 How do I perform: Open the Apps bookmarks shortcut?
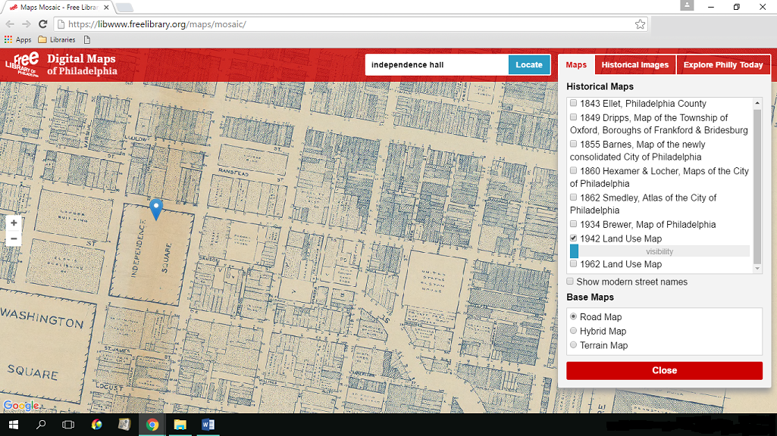(18, 39)
